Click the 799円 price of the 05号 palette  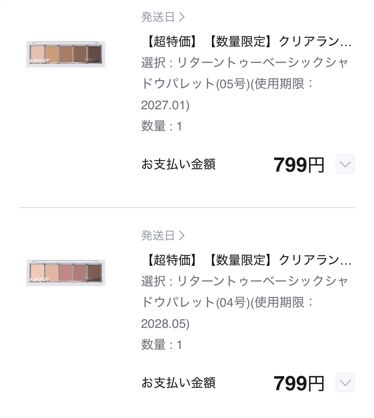pos(299,165)
